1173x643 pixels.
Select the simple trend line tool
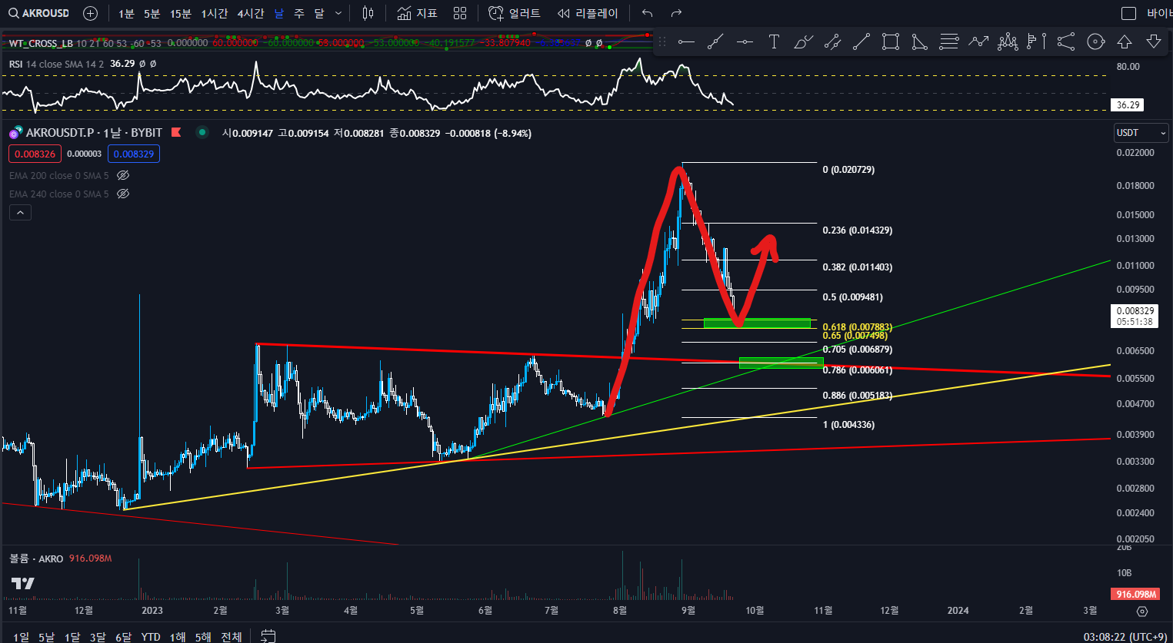(861, 41)
